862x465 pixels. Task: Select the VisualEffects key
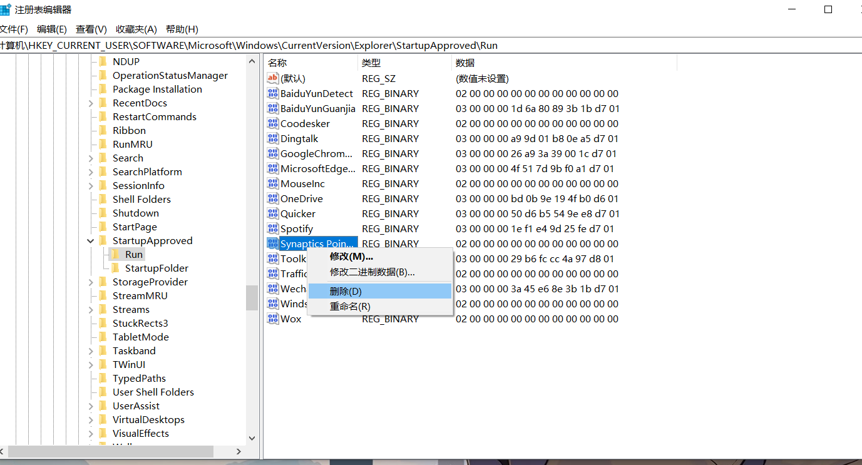coord(141,433)
